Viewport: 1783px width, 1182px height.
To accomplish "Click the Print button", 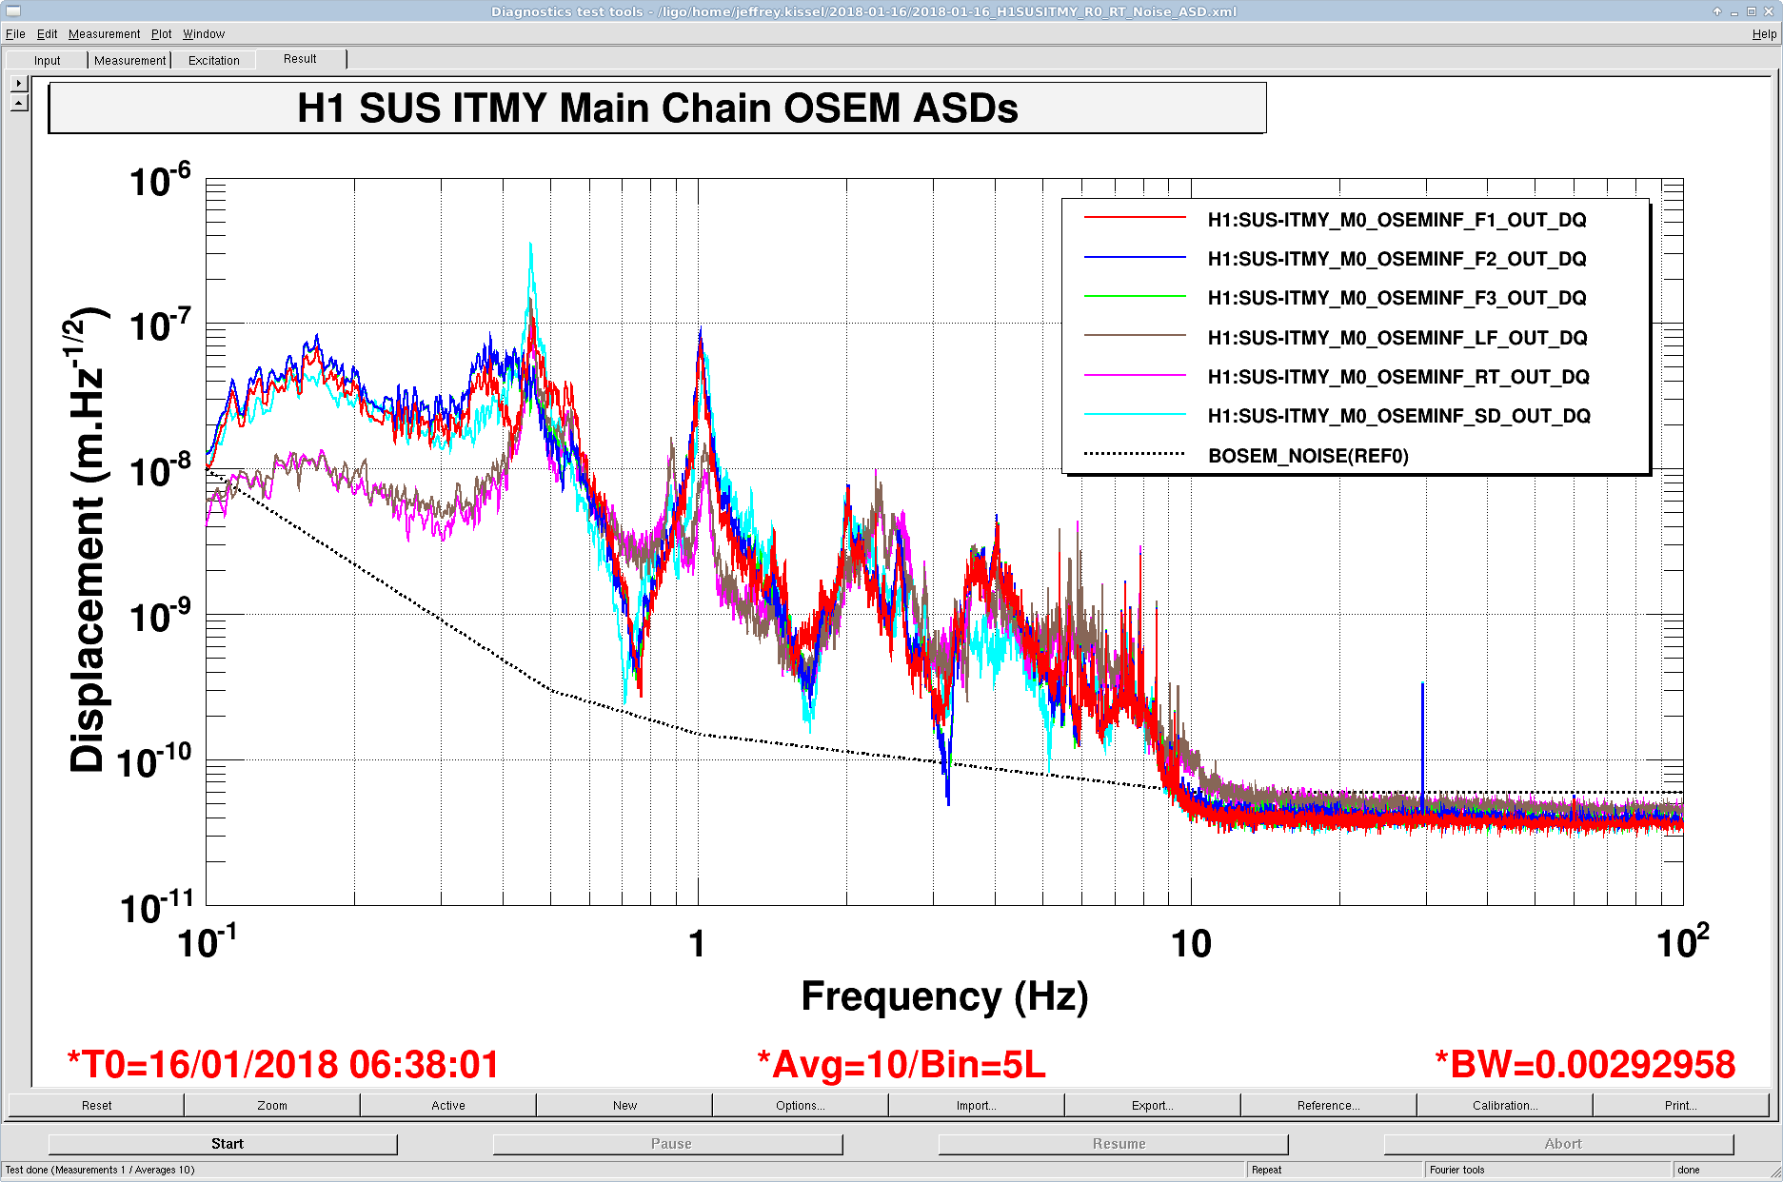I will pos(1680,1105).
